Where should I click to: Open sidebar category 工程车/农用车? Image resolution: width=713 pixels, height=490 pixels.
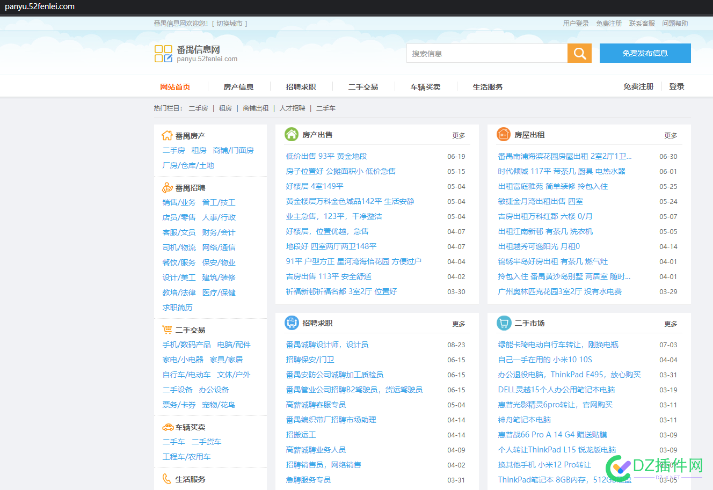[x=187, y=457]
